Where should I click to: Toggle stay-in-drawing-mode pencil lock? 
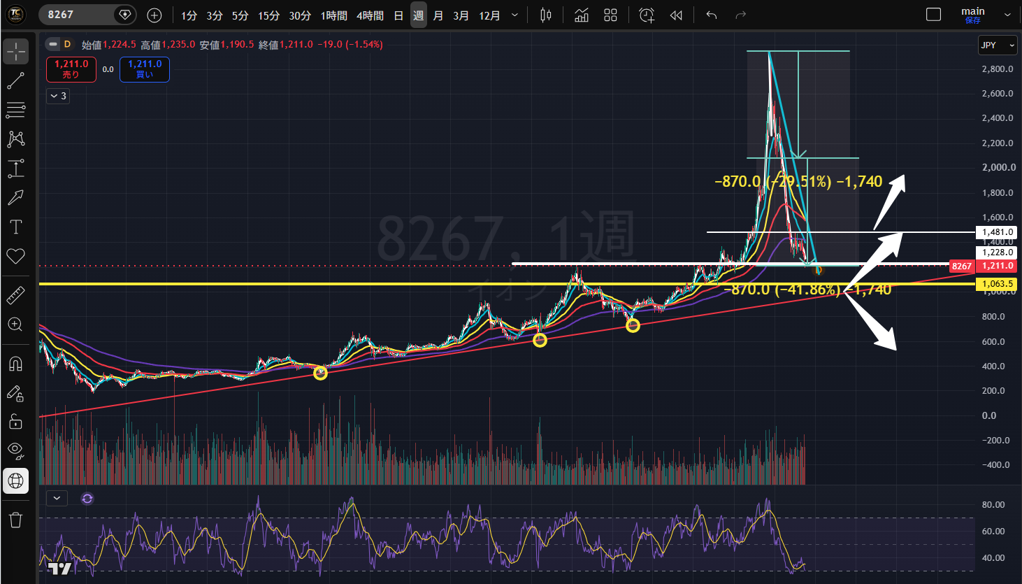click(15, 394)
